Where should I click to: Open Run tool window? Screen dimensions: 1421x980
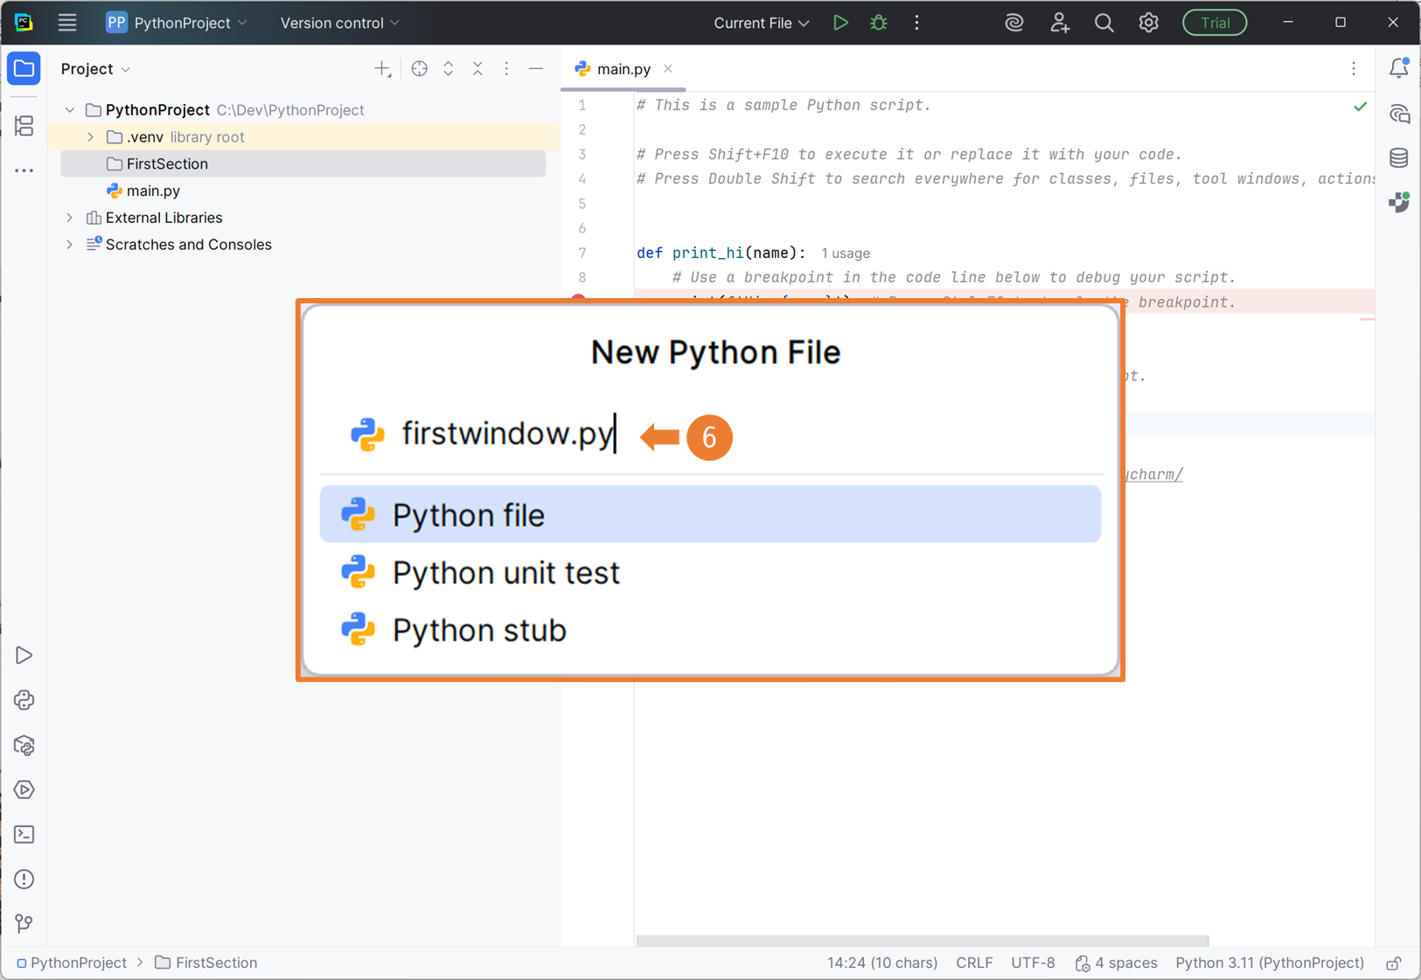24,656
